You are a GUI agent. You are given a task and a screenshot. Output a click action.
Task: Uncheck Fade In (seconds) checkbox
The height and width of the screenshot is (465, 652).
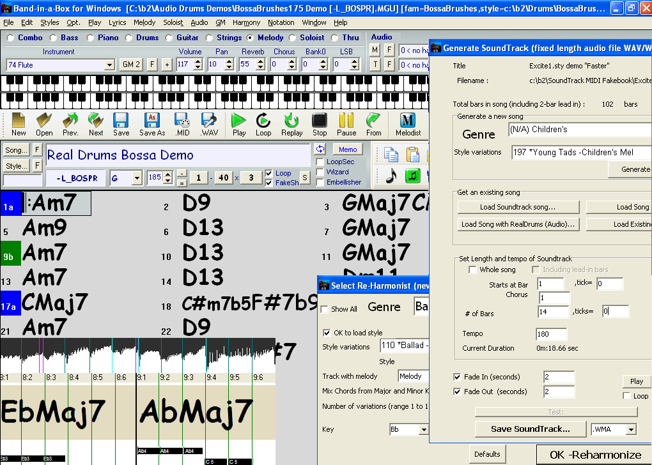coord(457,377)
